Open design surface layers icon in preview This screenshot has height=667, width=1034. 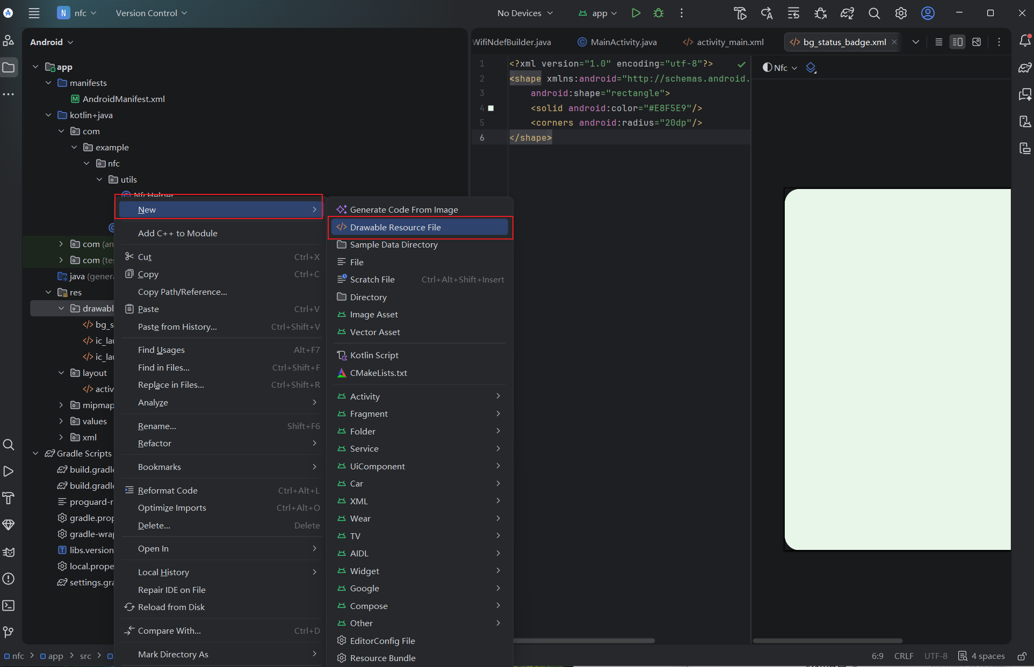click(811, 68)
